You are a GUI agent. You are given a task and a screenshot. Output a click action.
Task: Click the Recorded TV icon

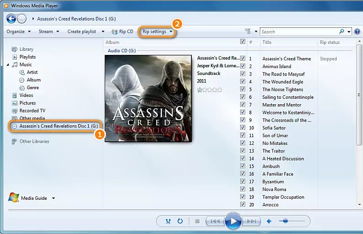tap(15, 111)
